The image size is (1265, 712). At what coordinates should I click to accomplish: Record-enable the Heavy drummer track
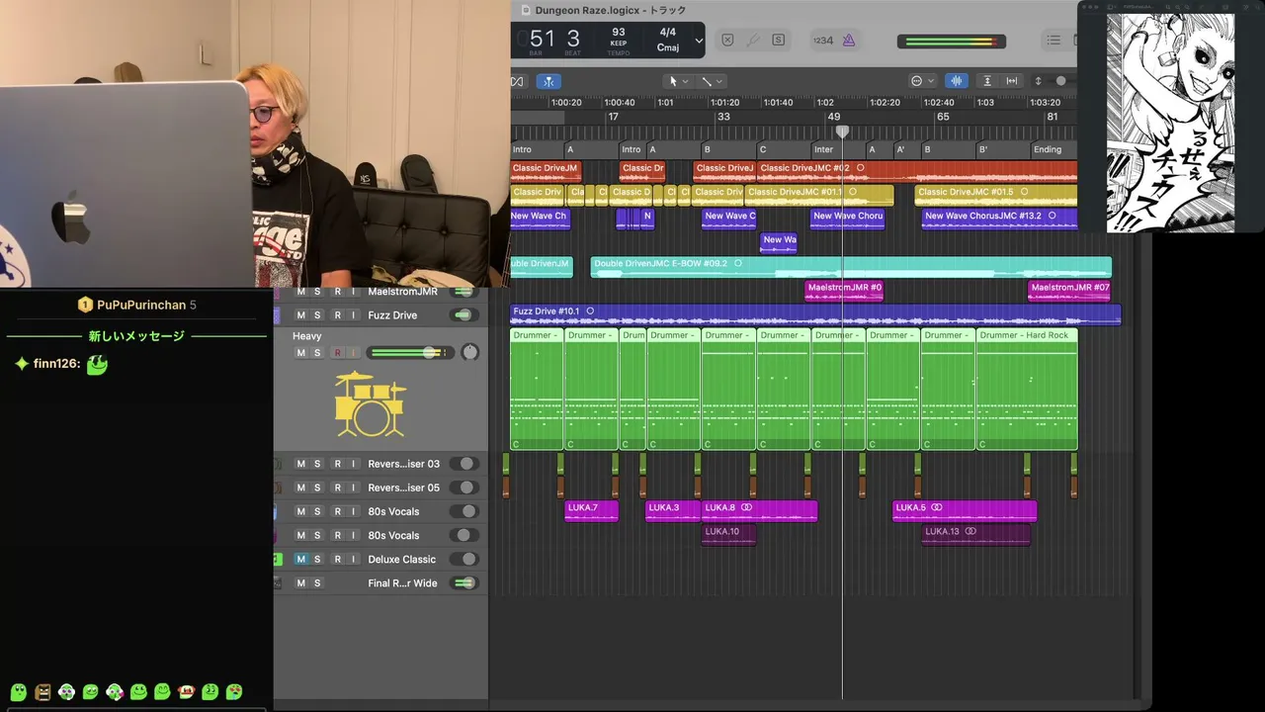(x=337, y=353)
